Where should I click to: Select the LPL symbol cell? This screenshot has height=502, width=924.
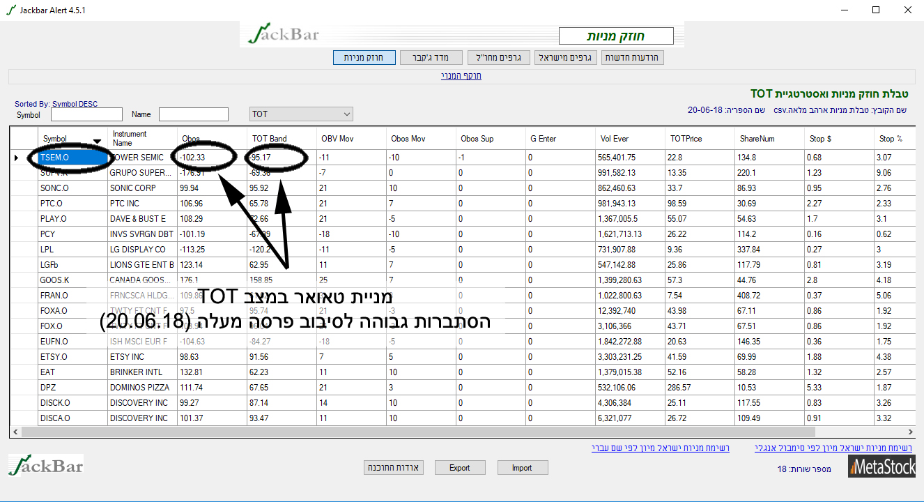click(72, 250)
